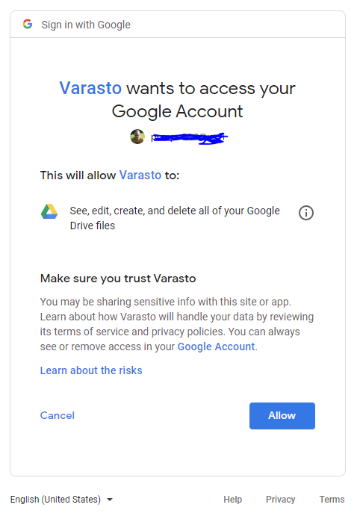Click the Varasto link in the title
Viewport: 360px width, 522px height.
[x=90, y=88]
